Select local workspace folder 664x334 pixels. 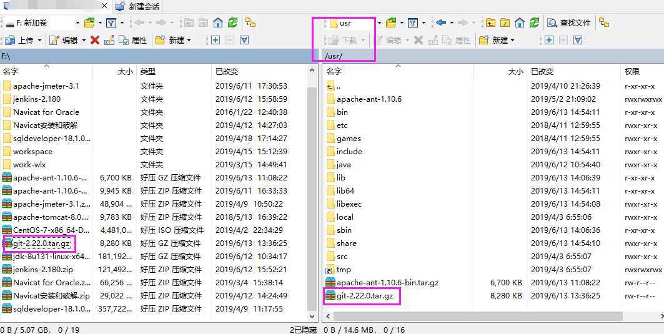pos(32,152)
